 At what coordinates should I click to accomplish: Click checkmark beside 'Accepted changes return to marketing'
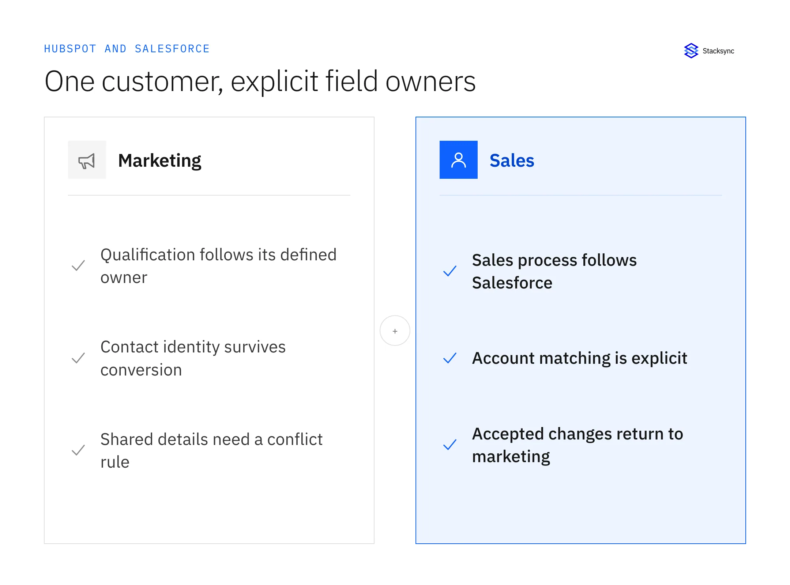pyautogui.click(x=450, y=445)
